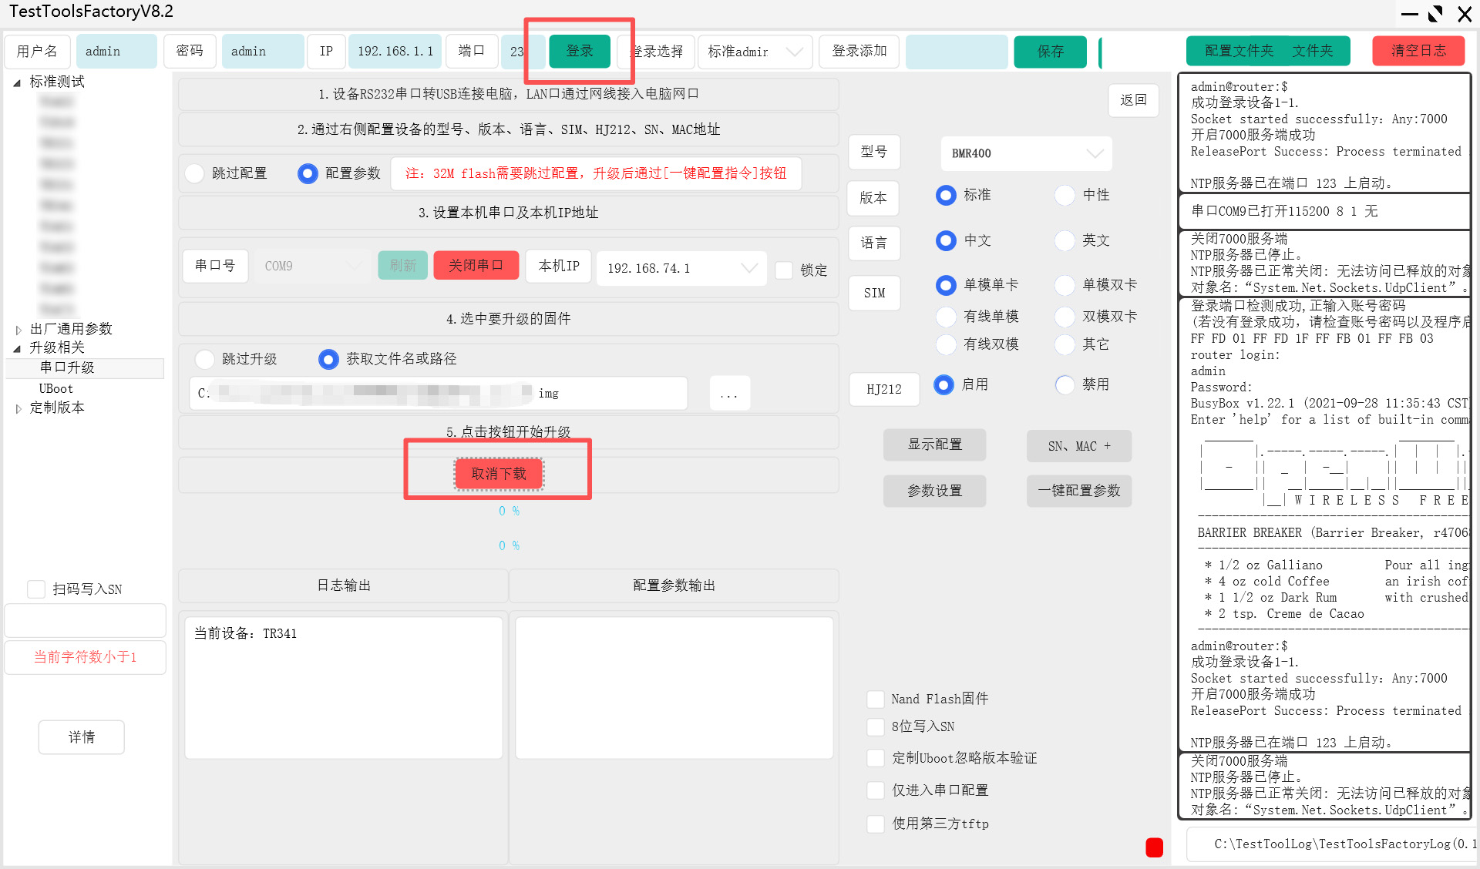Select the 英文 language radio button
The height and width of the screenshot is (869, 1480).
point(1065,240)
